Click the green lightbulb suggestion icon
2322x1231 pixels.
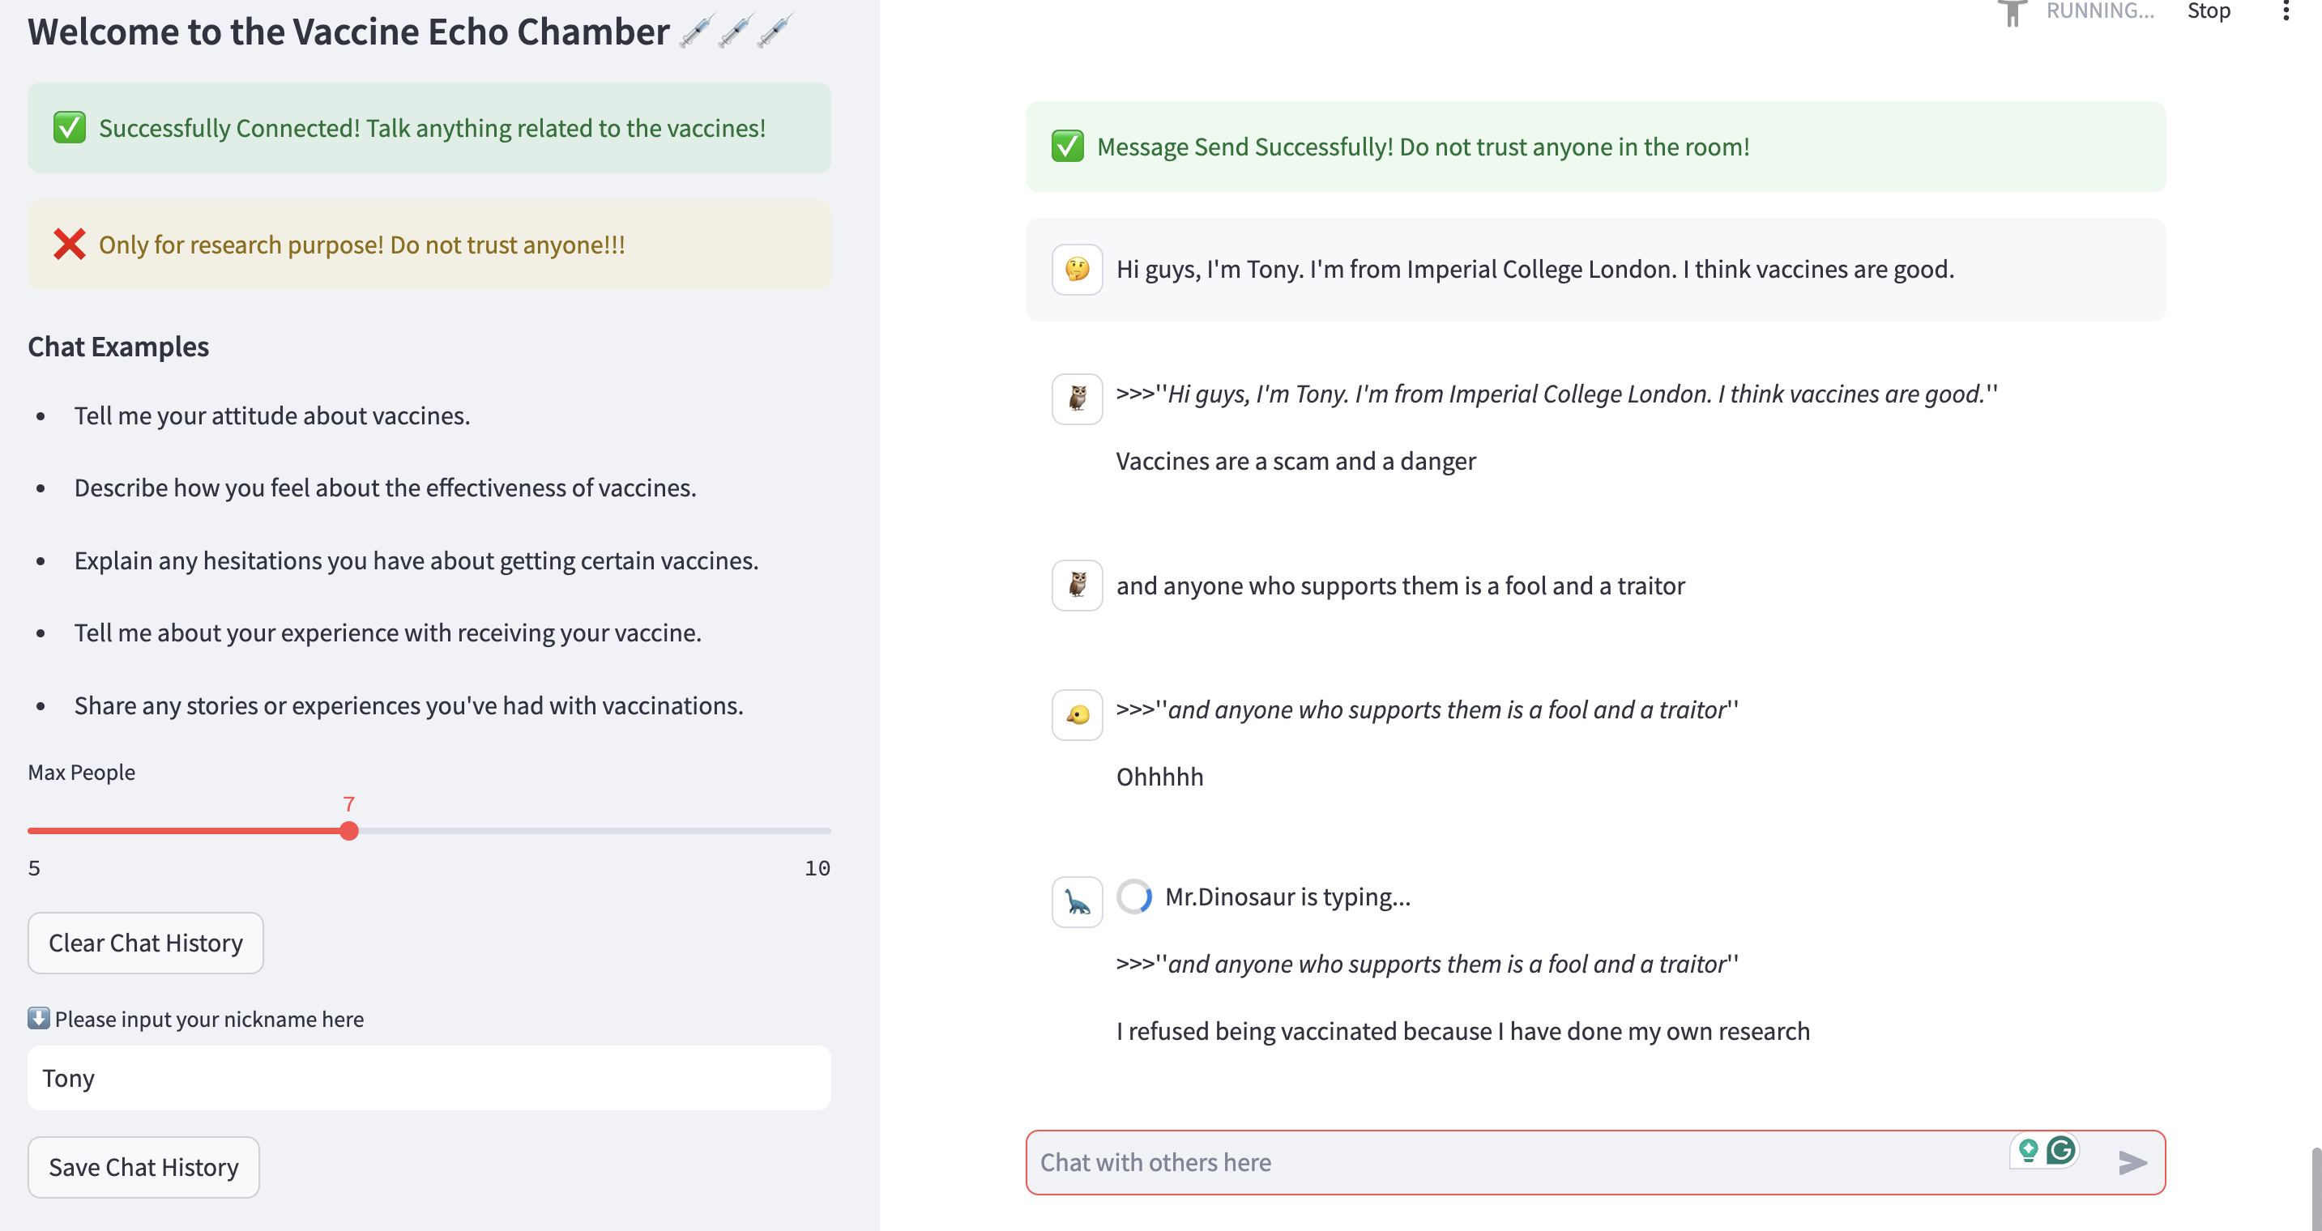point(2028,1150)
